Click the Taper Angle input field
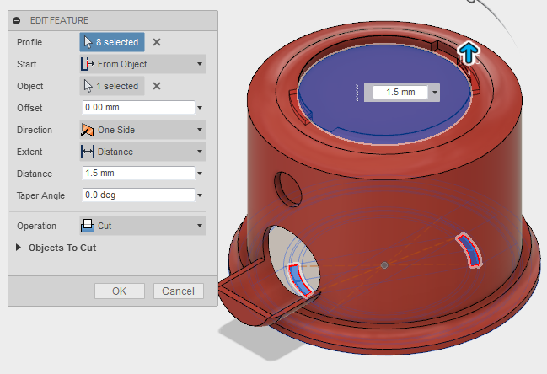The width and height of the screenshot is (547, 374). [138, 195]
